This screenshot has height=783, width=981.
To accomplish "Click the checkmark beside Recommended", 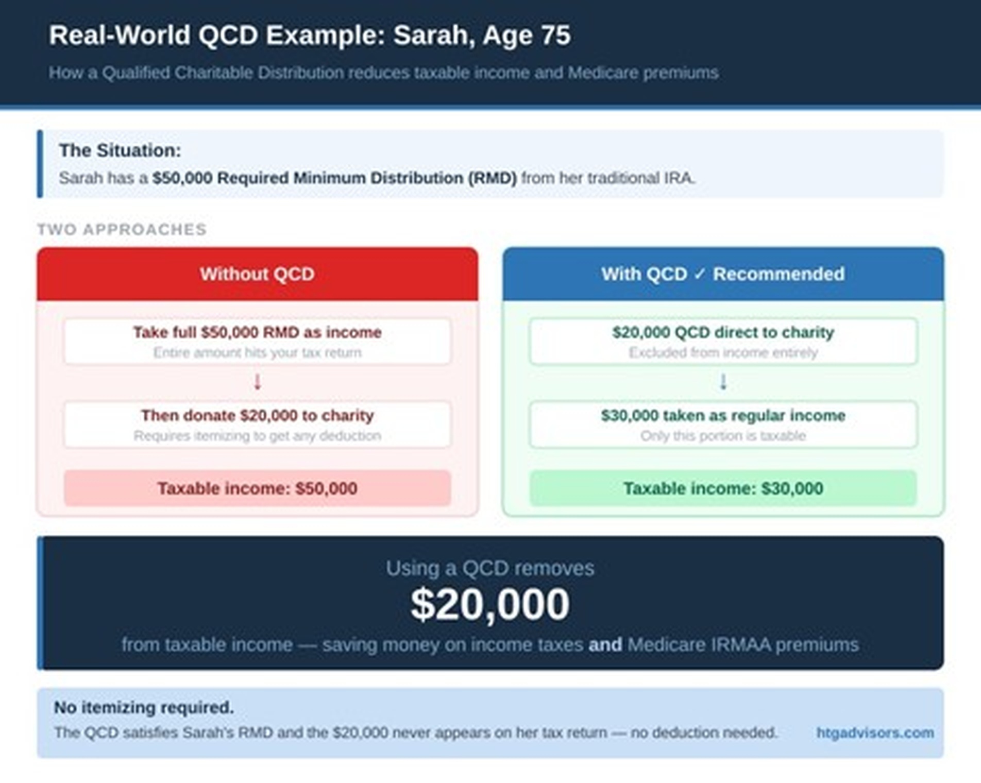I will point(699,274).
